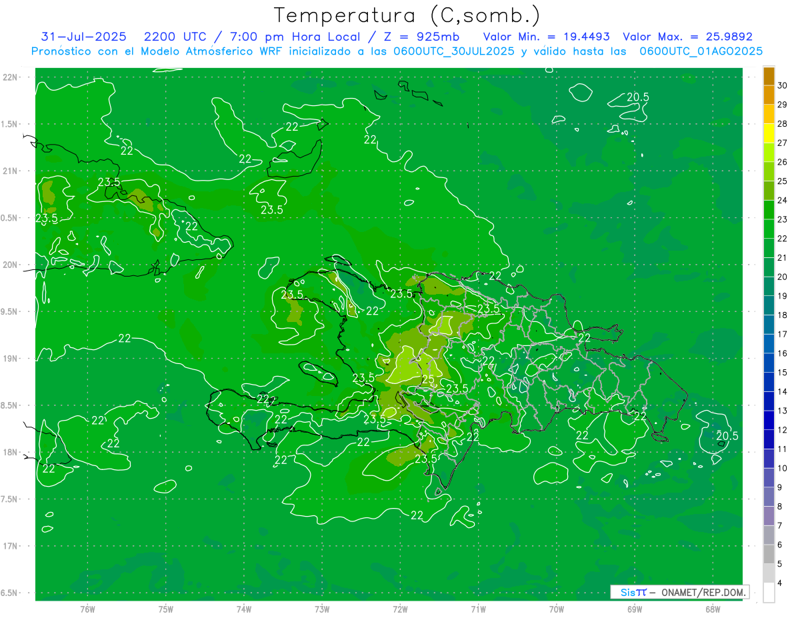Pick the teal swatch between 18 and 19
This screenshot has height=618, width=800.
click(x=769, y=305)
